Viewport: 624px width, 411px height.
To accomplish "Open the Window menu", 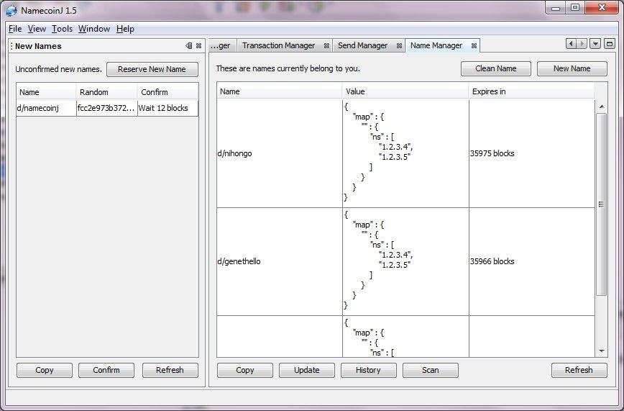I will [x=94, y=29].
